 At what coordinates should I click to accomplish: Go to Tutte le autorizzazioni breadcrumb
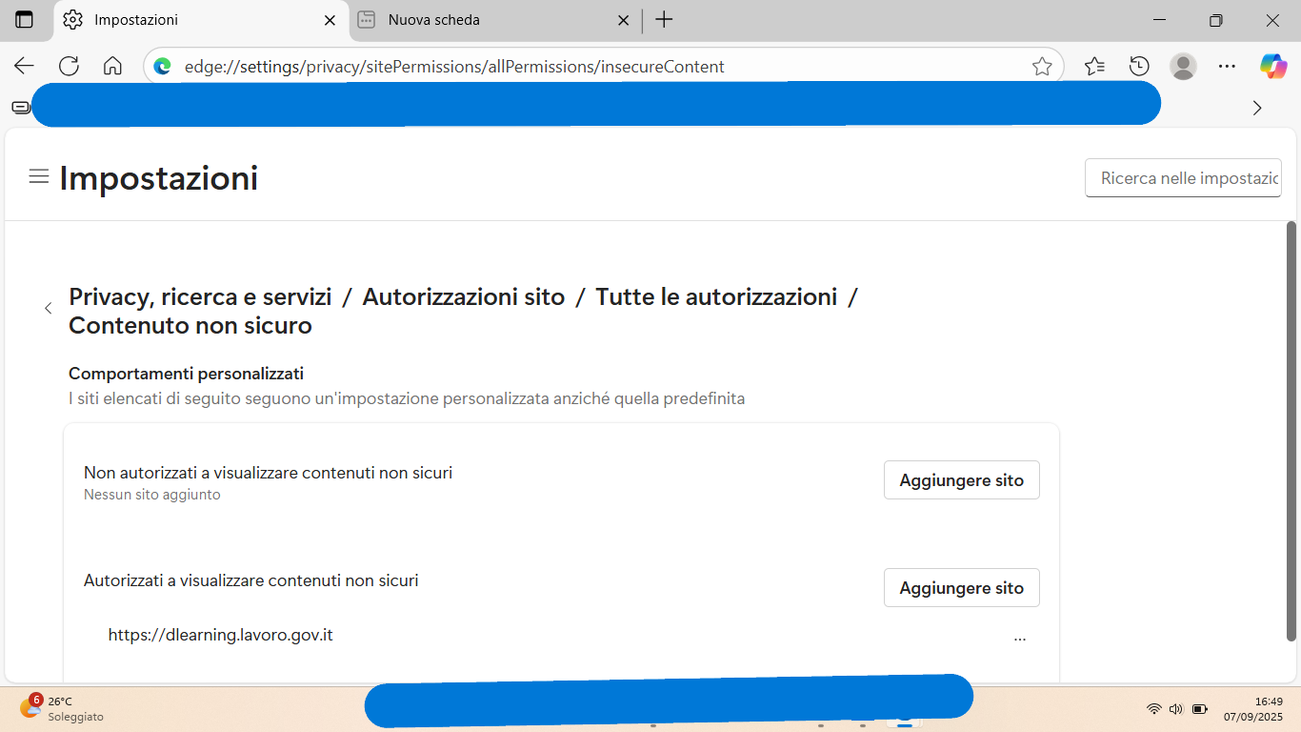pos(716,296)
